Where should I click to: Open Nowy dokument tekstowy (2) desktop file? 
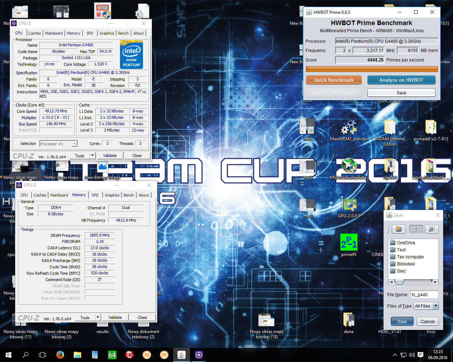pos(143,334)
